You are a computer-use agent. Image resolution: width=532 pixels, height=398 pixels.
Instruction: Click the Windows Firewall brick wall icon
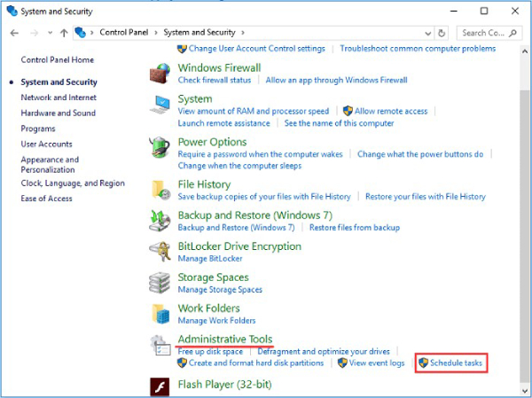click(160, 73)
